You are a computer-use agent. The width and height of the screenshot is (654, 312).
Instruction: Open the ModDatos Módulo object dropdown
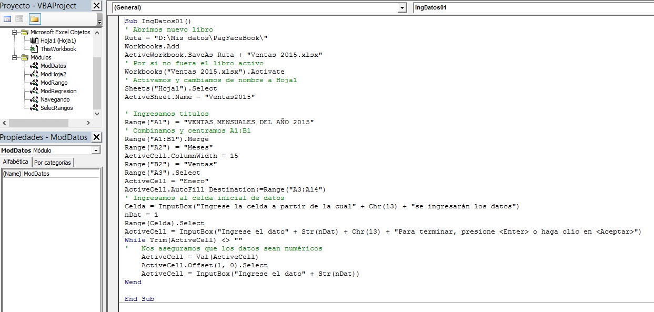[x=96, y=150]
